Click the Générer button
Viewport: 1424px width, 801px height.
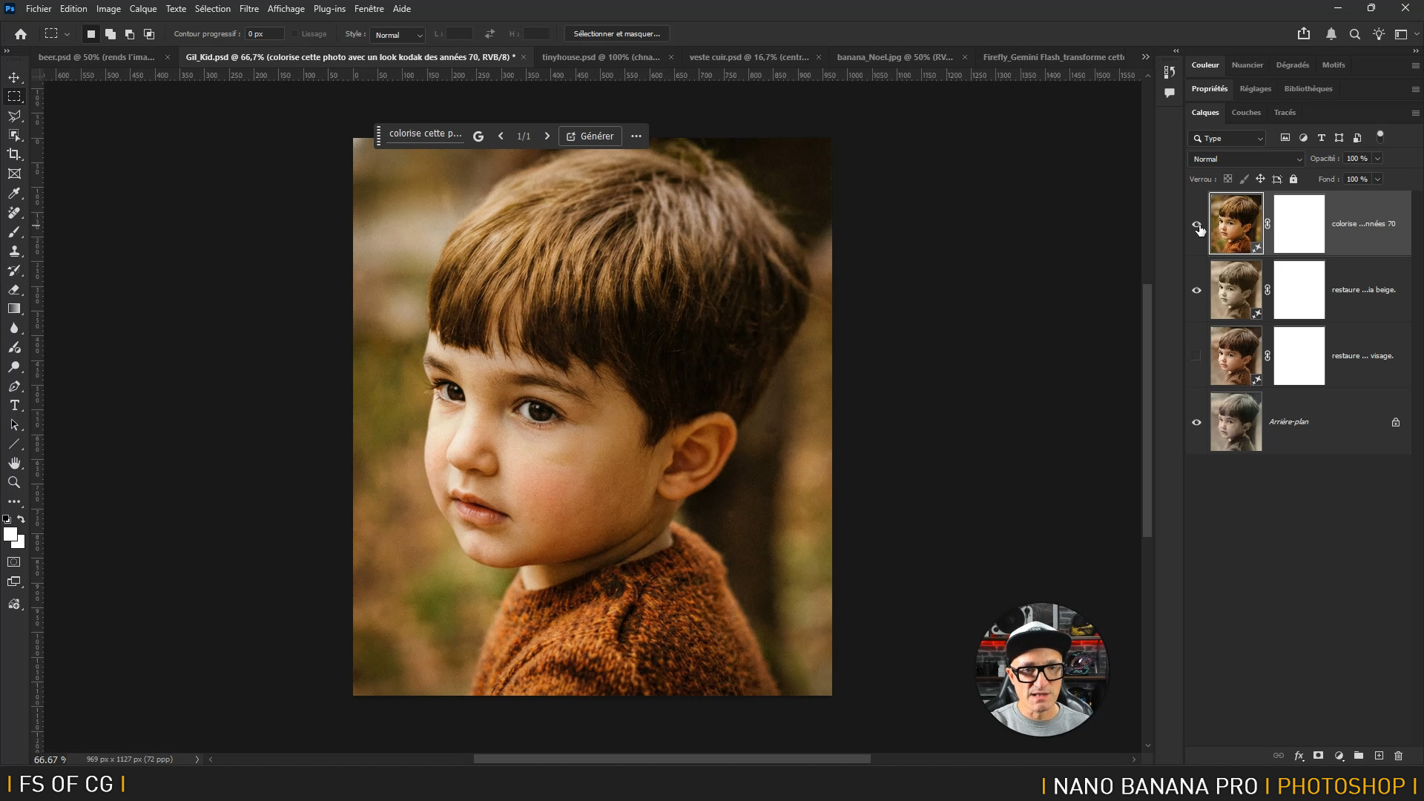click(590, 136)
